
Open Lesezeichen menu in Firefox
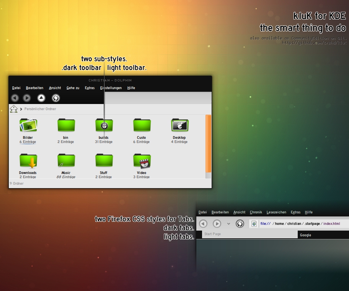click(276, 212)
